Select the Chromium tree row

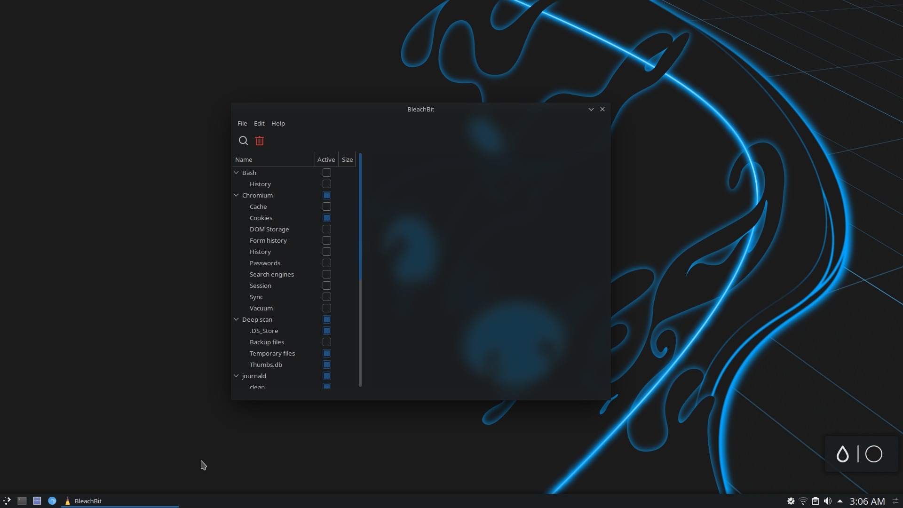click(x=294, y=195)
